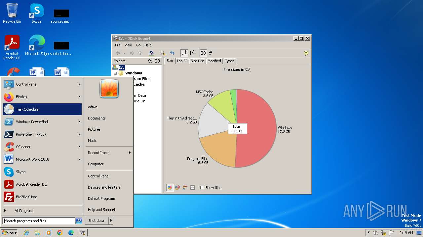
Task: Expand the Windows folder tree node
Action: pyautogui.click(x=115, y=73)
